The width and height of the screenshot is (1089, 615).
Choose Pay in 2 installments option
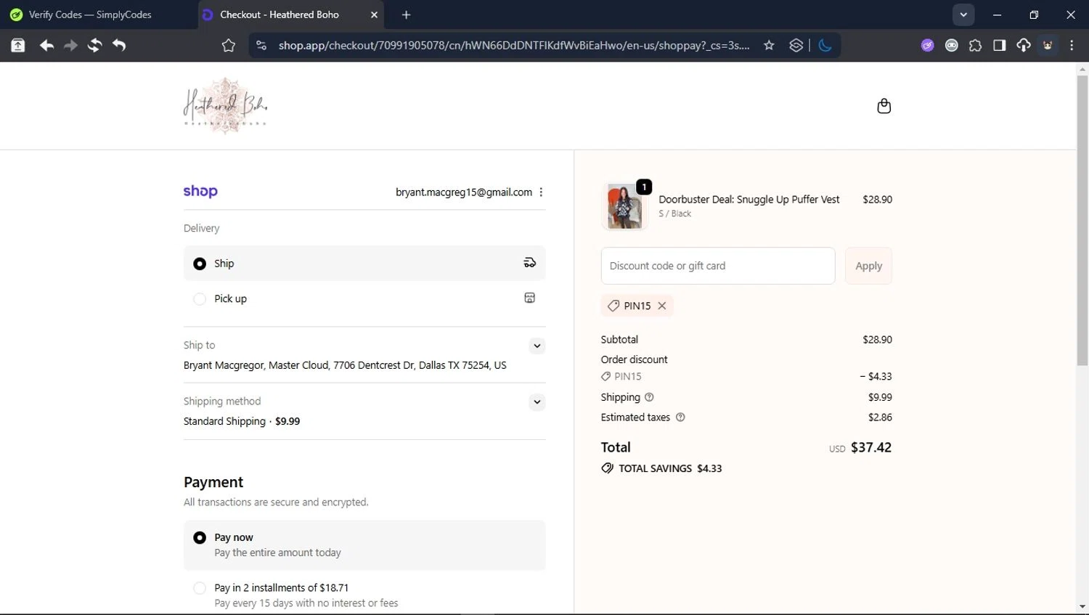tap(200, 588)
